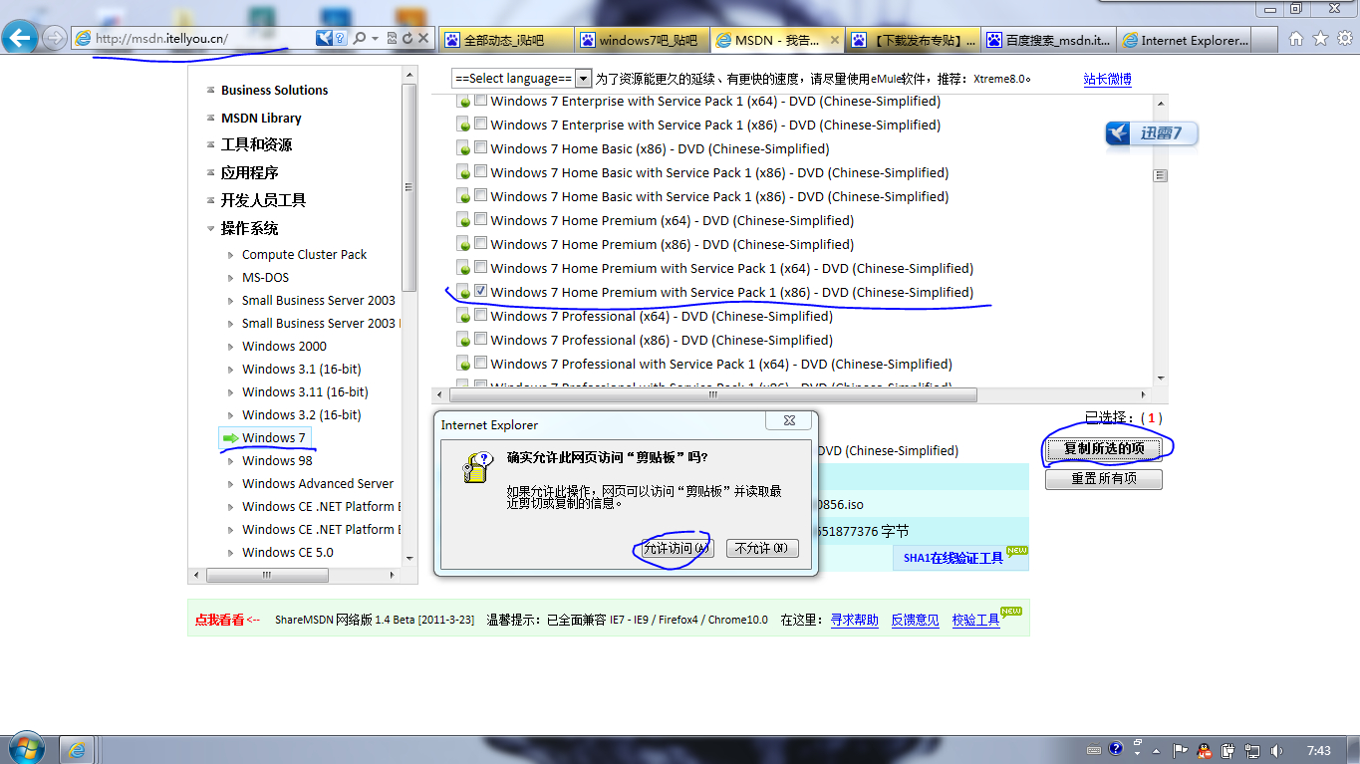This screenshot has width=1360, height=764.
Task: Tick Windows 7 Professional (x86) checkbox
Action: point(481,340)
